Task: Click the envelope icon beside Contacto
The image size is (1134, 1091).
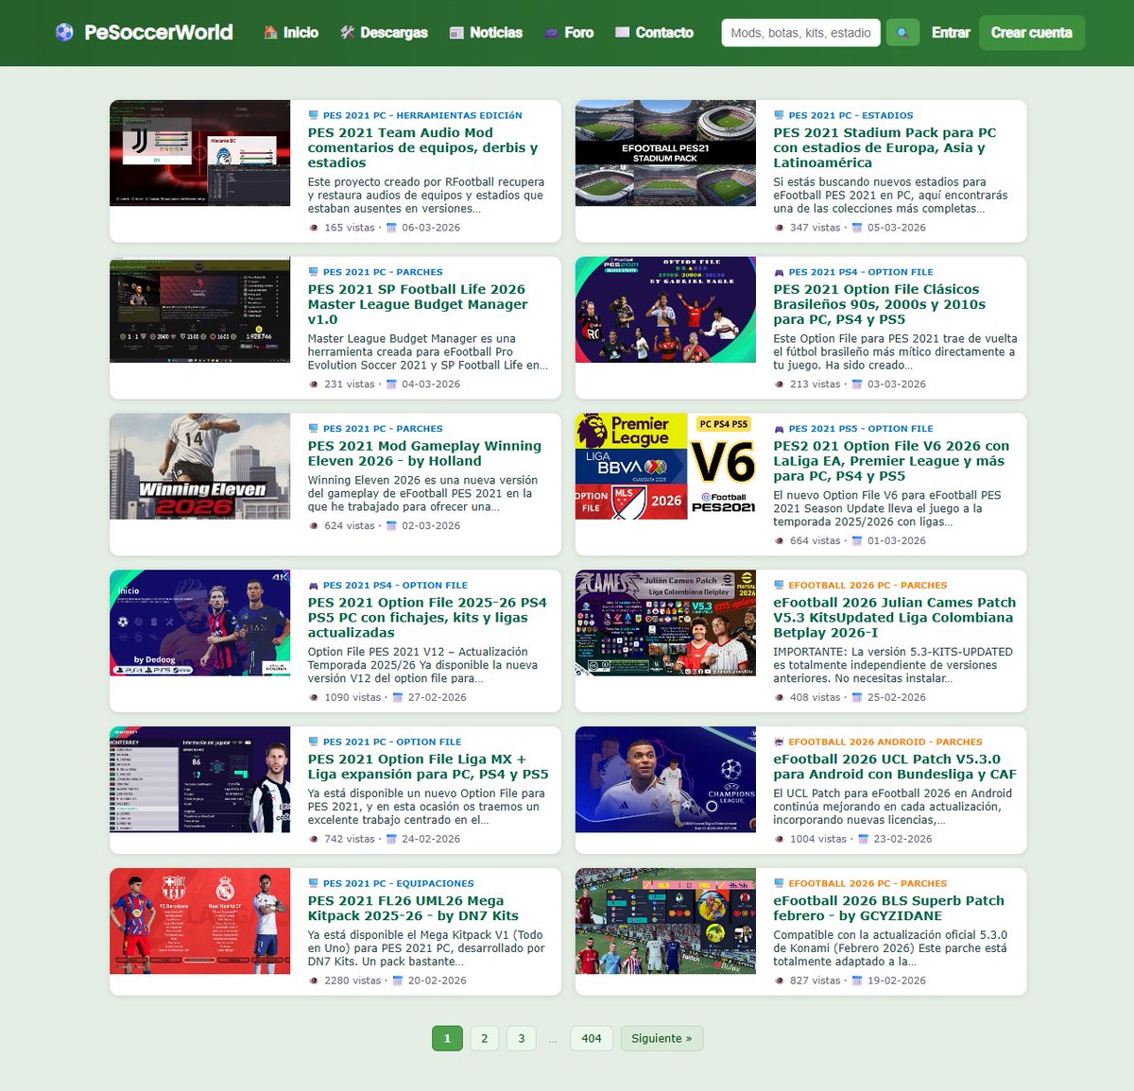Action: click(x=622, y=32)
